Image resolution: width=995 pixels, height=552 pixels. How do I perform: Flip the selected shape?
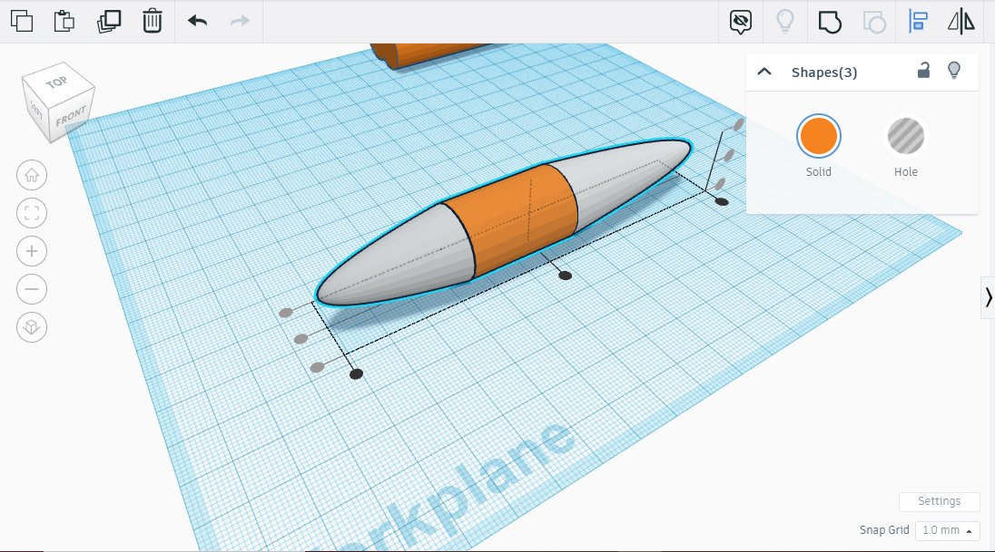click(960, 22)
